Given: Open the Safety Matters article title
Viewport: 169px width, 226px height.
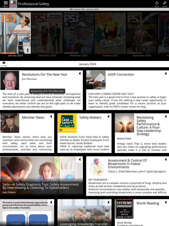Looking at the screenshot, I should [x=90, y=117].
